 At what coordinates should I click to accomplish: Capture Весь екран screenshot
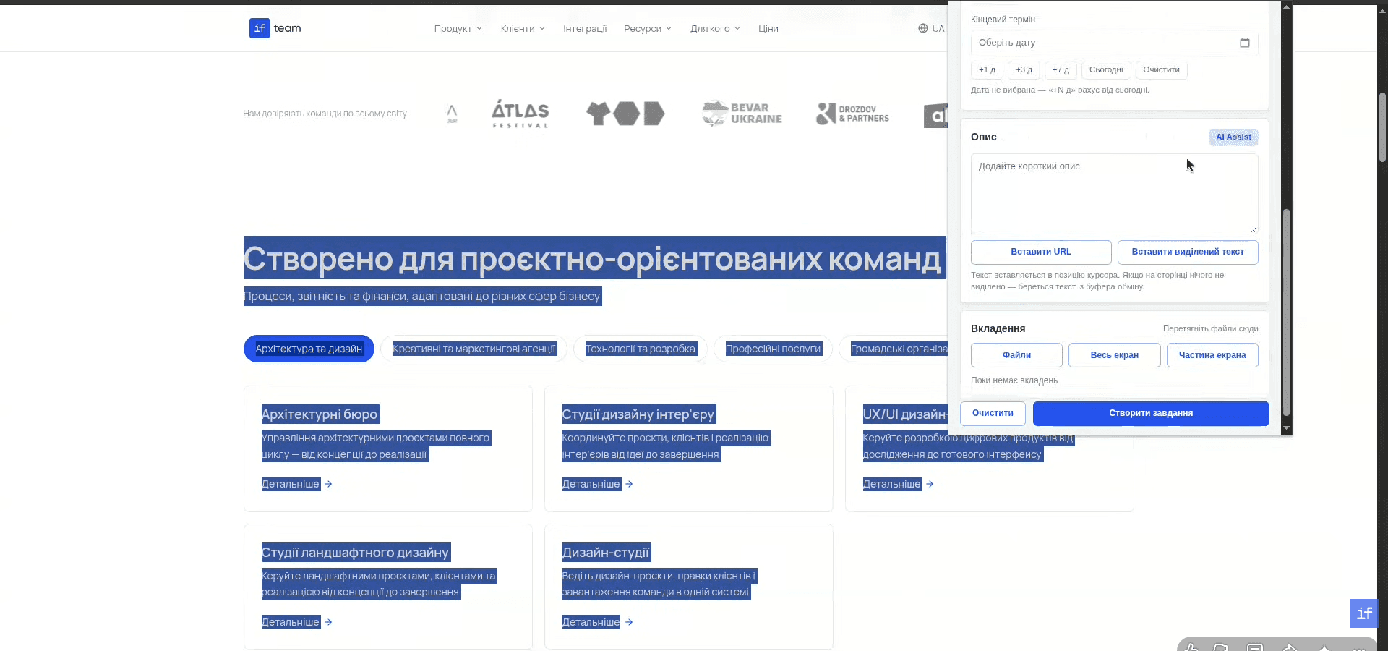pos(1114,355)
